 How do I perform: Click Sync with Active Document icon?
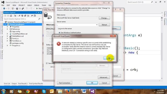click(19, 16)
